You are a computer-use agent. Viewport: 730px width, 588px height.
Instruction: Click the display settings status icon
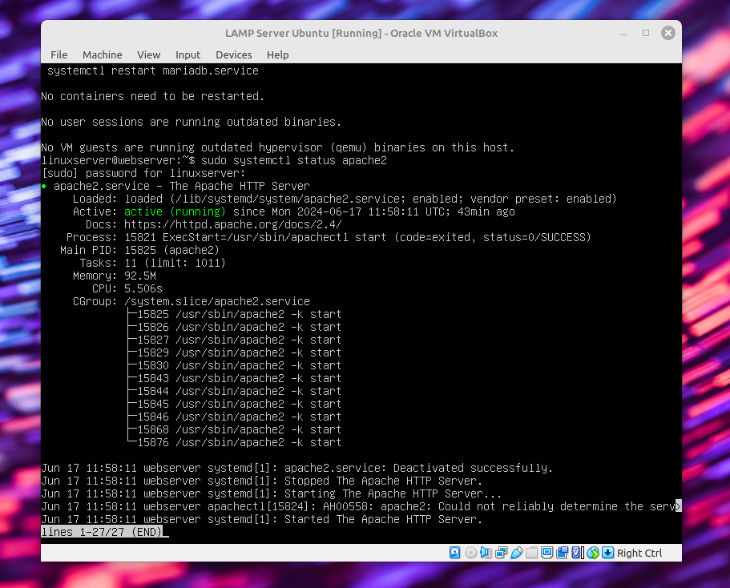[x=547, y=553]
